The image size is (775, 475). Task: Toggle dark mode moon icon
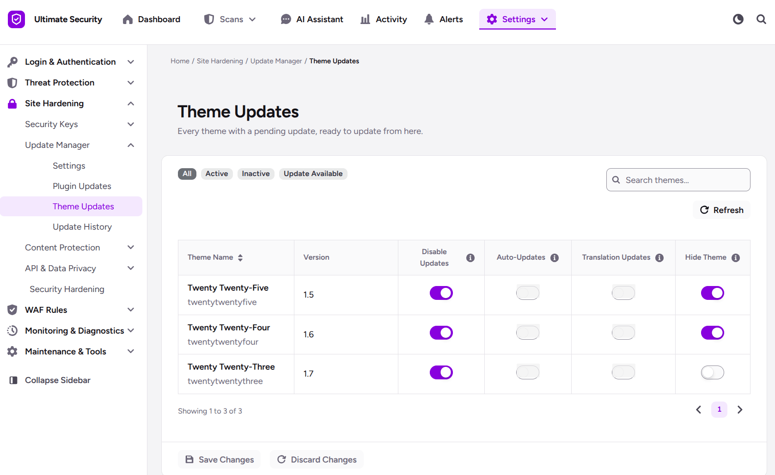point(738,19)
